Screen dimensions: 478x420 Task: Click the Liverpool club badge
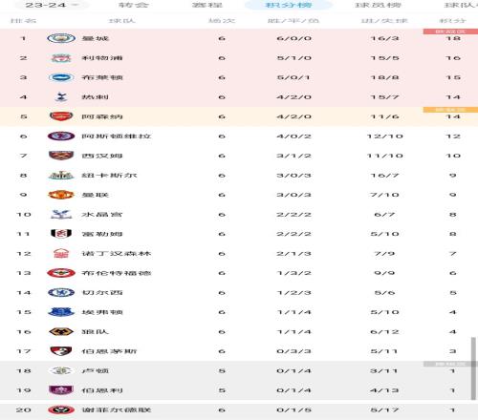pyautogui.click(x=61, y=58)
